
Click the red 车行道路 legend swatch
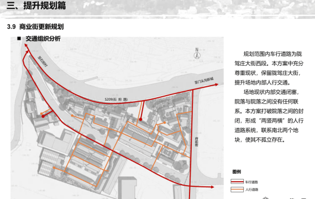237,182
